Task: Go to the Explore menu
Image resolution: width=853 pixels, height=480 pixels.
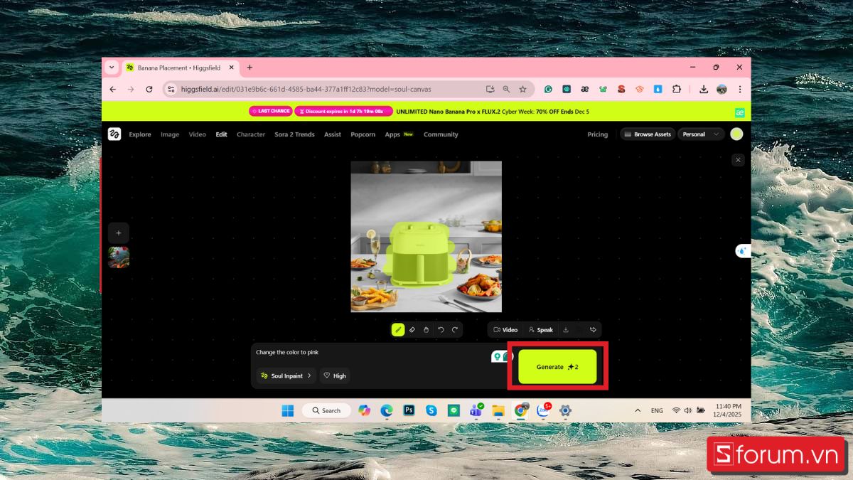Action: click(140, 134)
